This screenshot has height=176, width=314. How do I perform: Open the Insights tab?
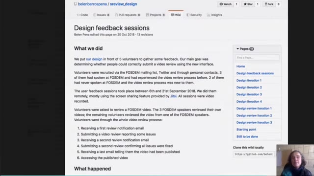pos(214,15)
